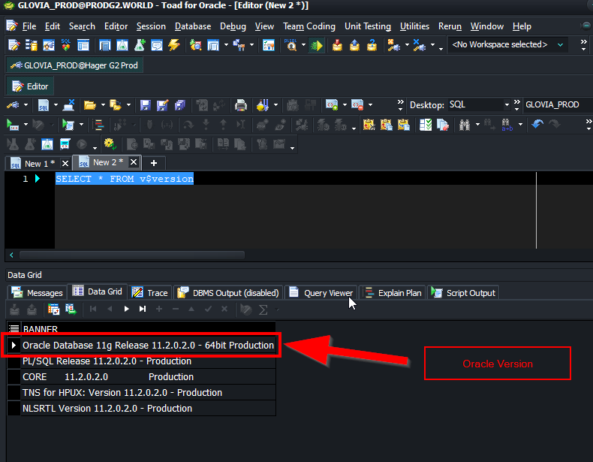Click the sum sigma icon in grid toolbar

point(263,310)
